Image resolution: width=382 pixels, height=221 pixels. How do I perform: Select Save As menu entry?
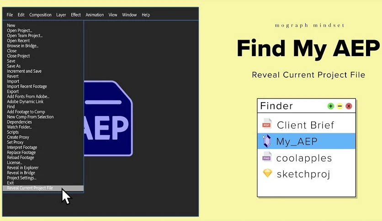pos(14,66)
